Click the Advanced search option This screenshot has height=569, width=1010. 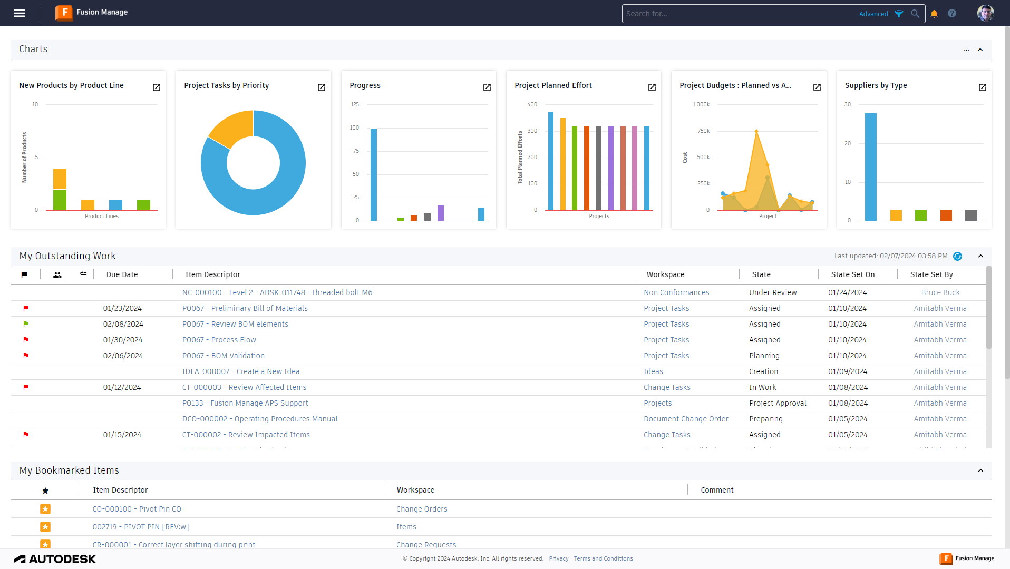point(873,14)
